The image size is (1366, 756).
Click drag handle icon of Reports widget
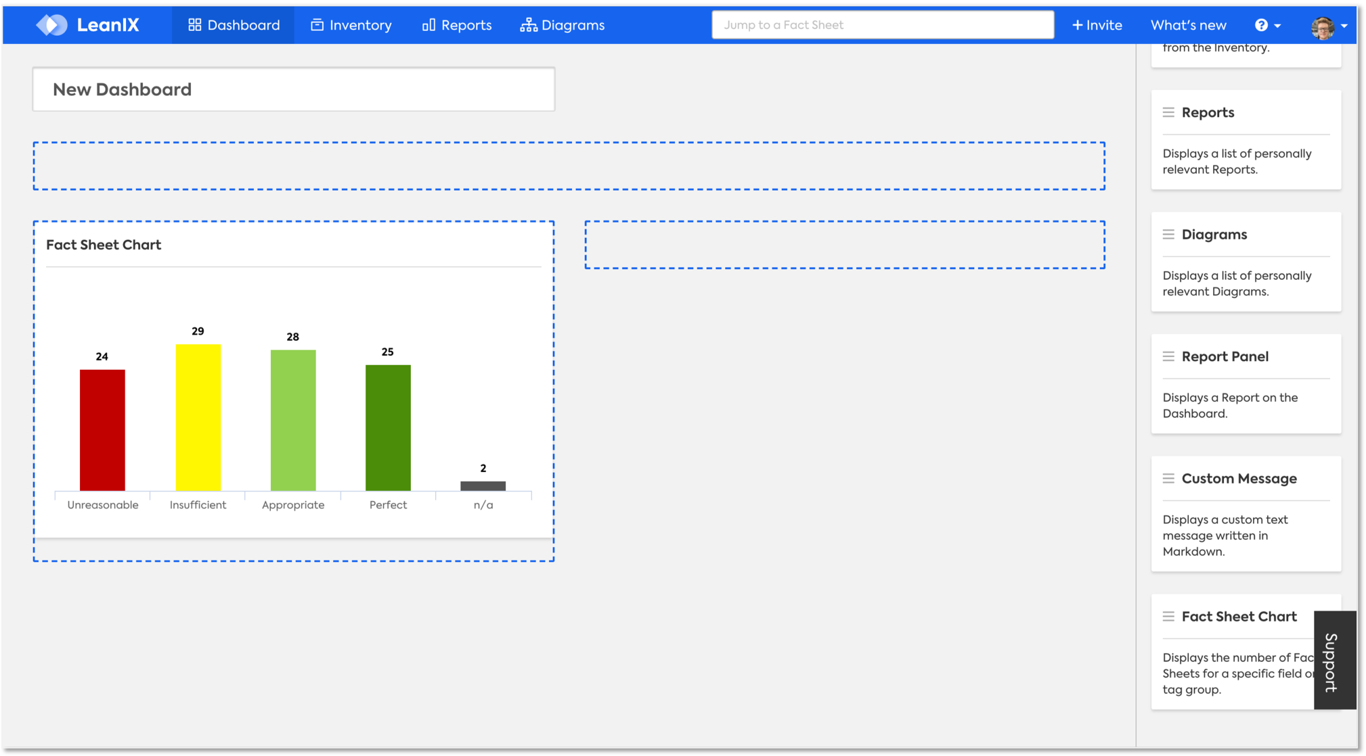tap(1168, 112)
